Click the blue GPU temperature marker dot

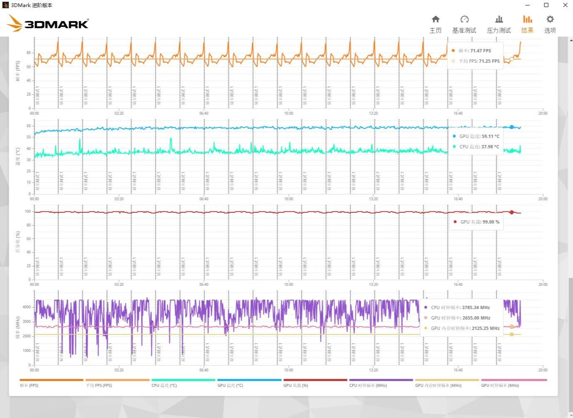[x=512, y=127]
